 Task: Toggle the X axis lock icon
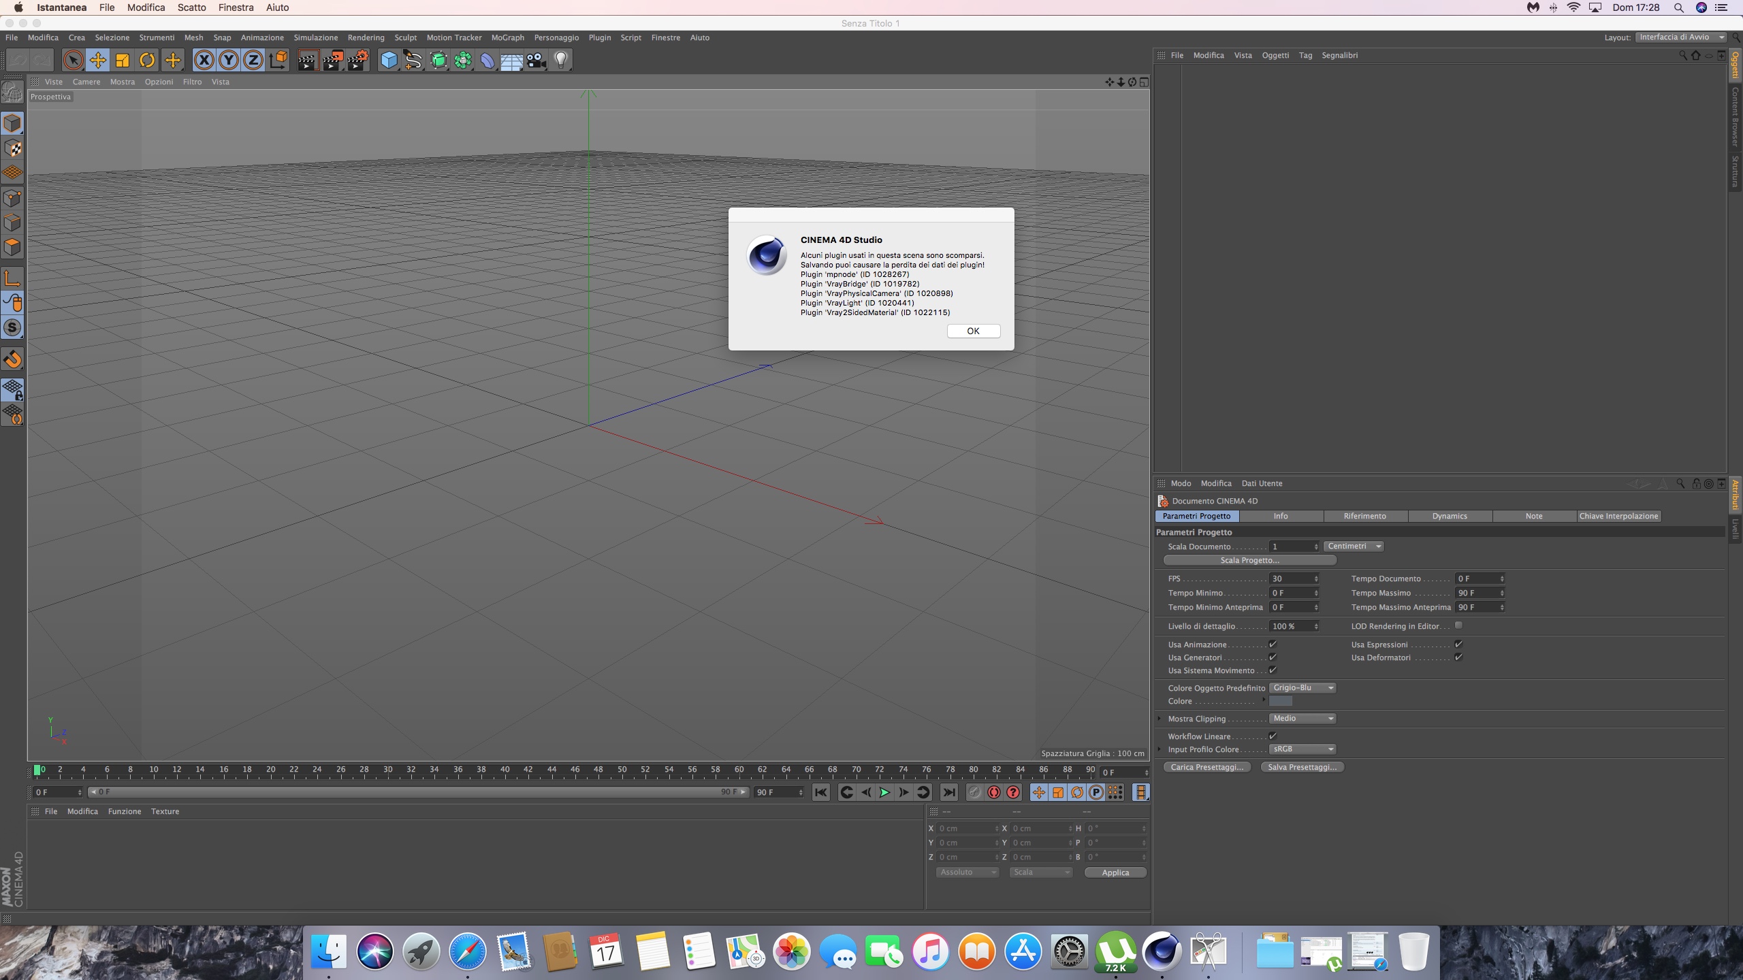point(204,61)
